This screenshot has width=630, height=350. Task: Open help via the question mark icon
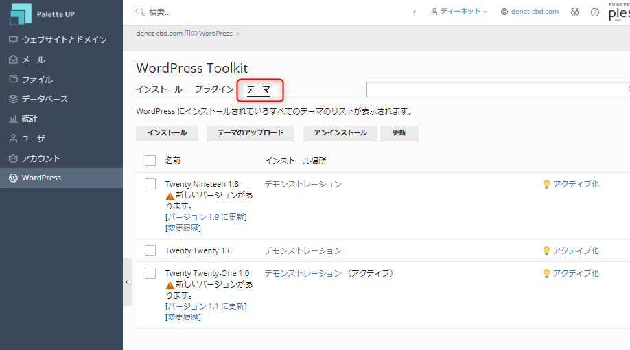click(x=594, y=12)
